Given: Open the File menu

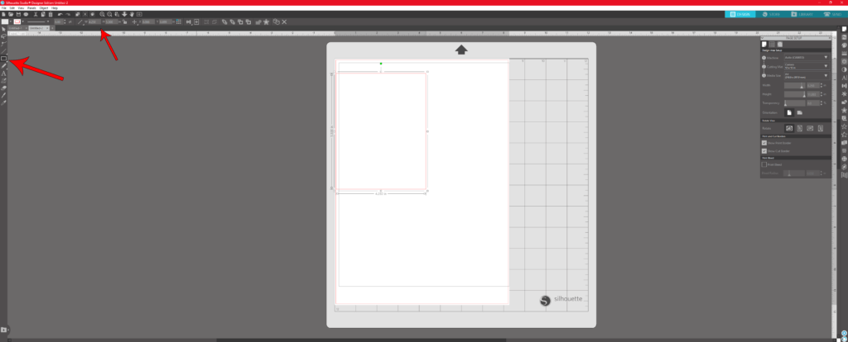Looking at the screenshot, I should click(4, 7).
